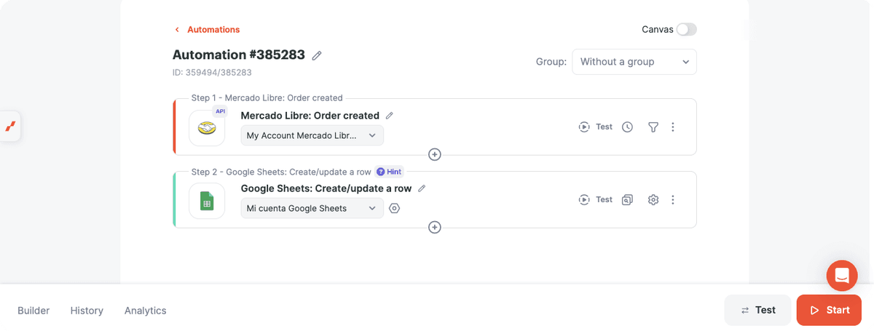Viewport: 874px width, 331px height.
Task: Start the automation with Start button
Action: click(830, 310)
